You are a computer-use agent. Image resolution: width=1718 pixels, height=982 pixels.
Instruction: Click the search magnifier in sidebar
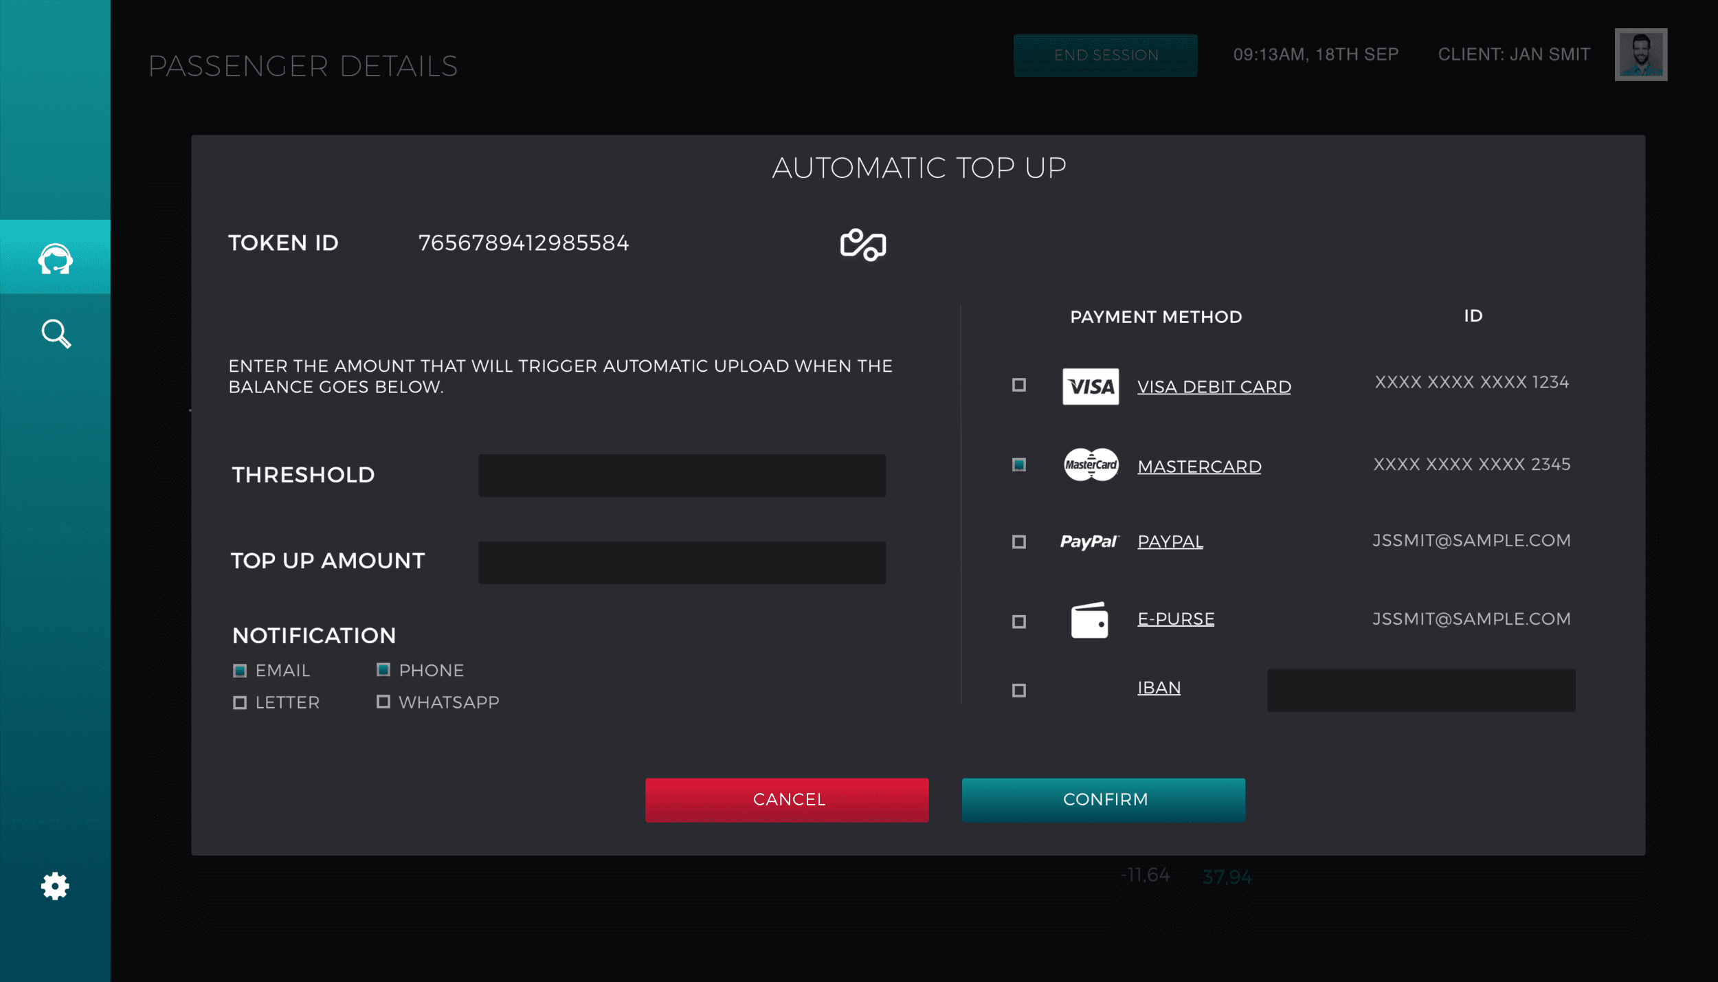tap(56, 334)
